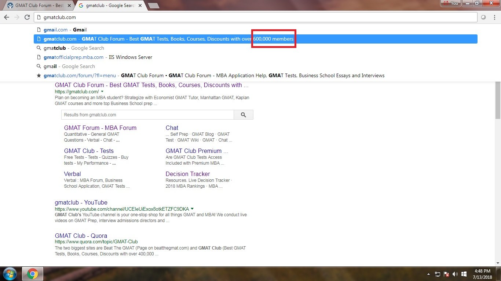The image size is (501, 281).
Task: Open the Verbal sitelink
Action: click(73, 174)
